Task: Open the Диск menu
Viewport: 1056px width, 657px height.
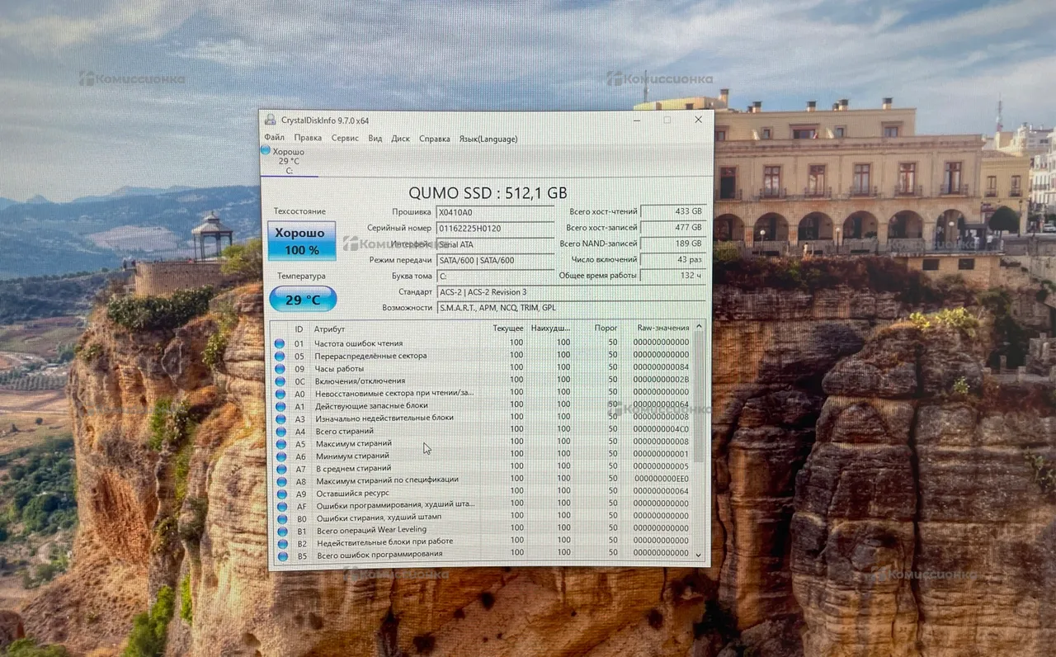Action: tap(400, 139)
